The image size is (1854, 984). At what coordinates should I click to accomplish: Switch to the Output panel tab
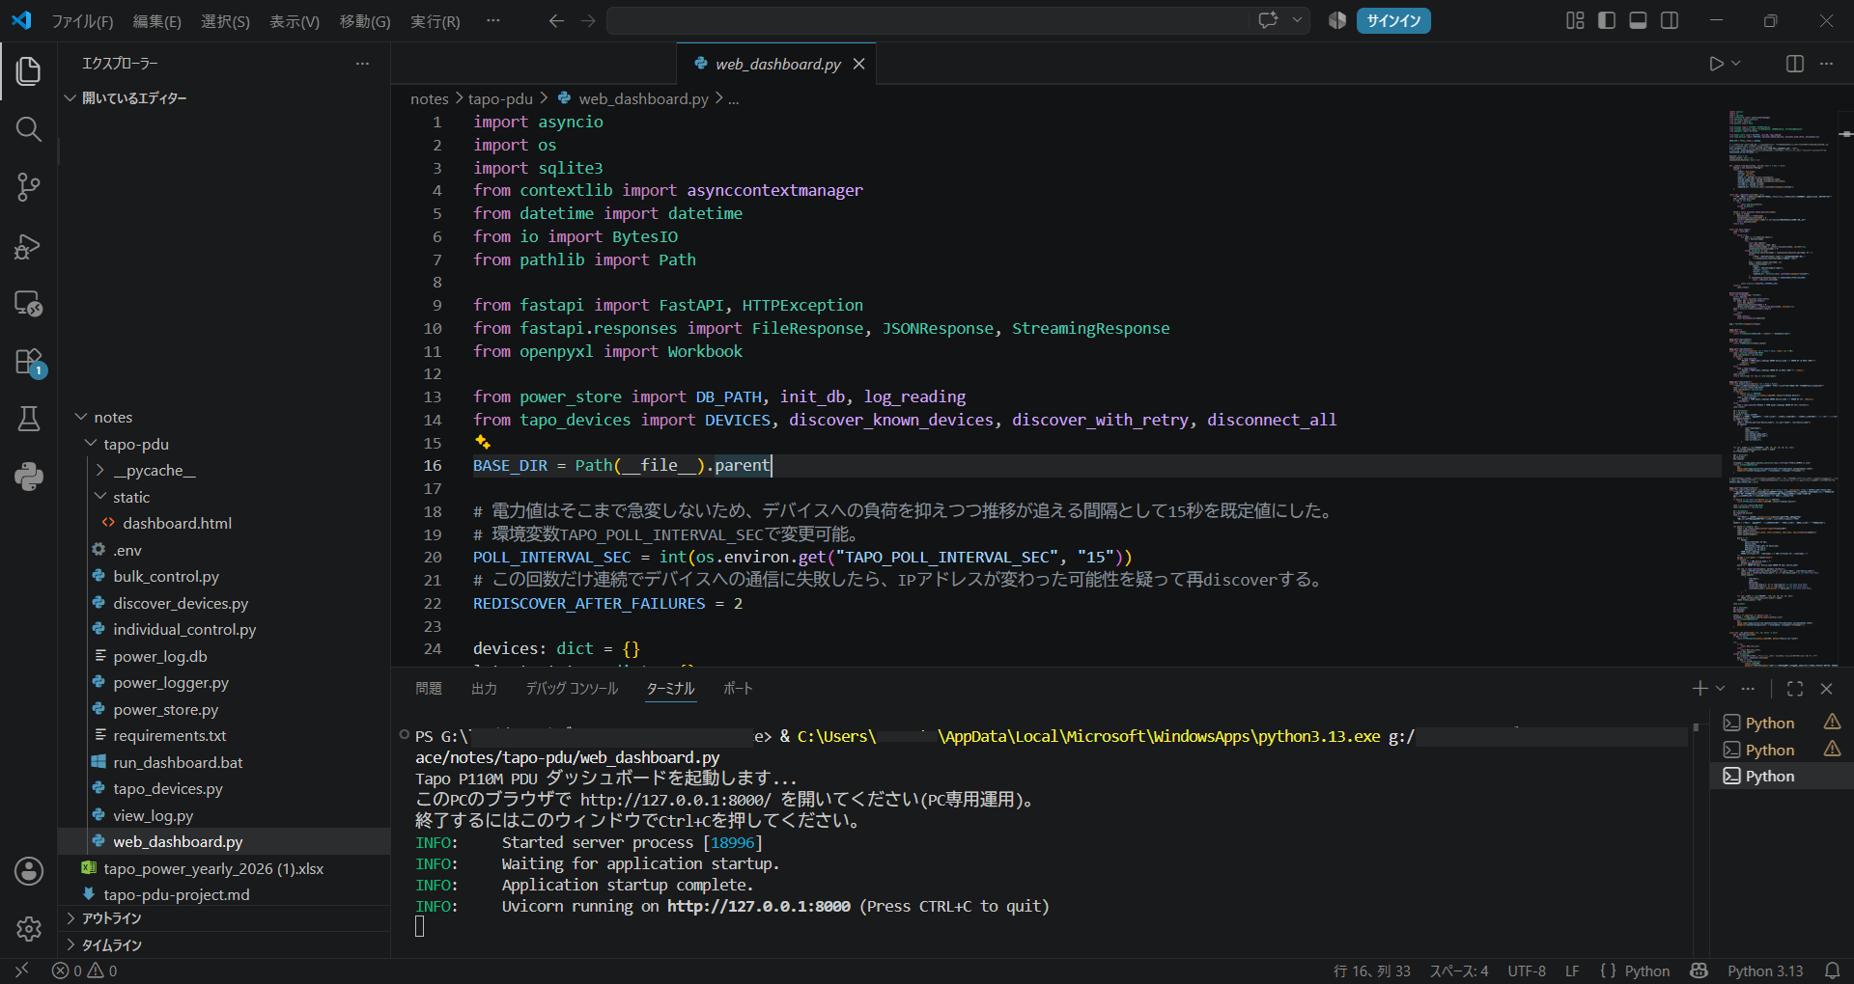484,689
